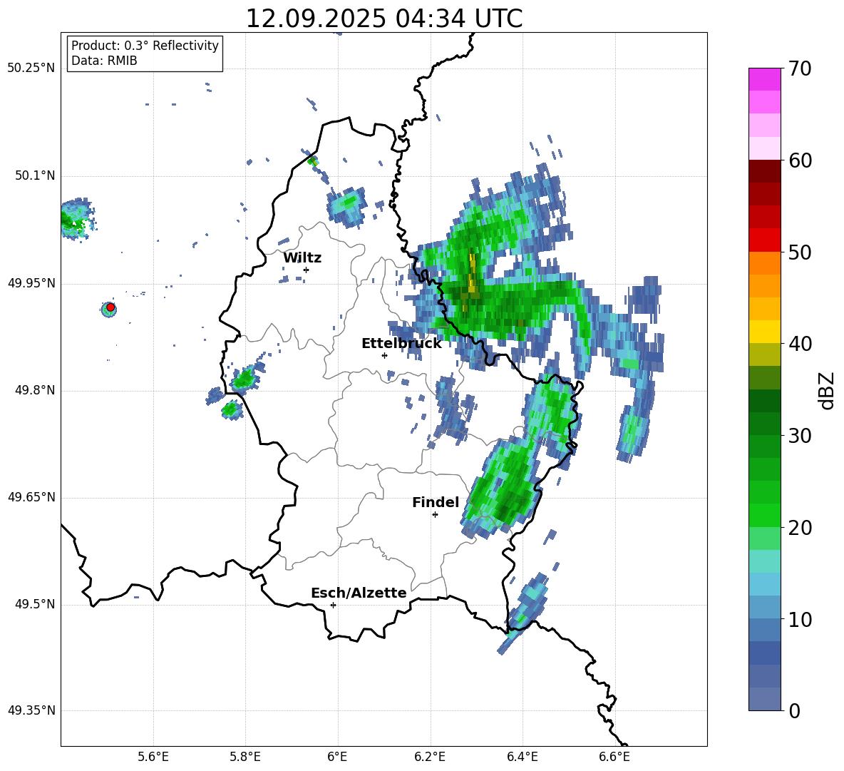This screenshot has width=844, height=771.
Task: Click the bright green colorbar segment above 20
Action: pyautogui.click(x=764, y=516)
